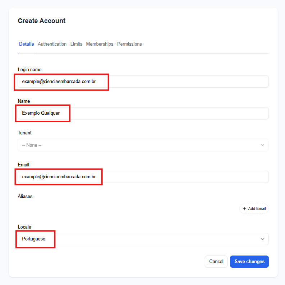Click the plus icon beside Add Email
Image resolution: width=285 pixels, height=285 pixels.
[x=245, y=208]
